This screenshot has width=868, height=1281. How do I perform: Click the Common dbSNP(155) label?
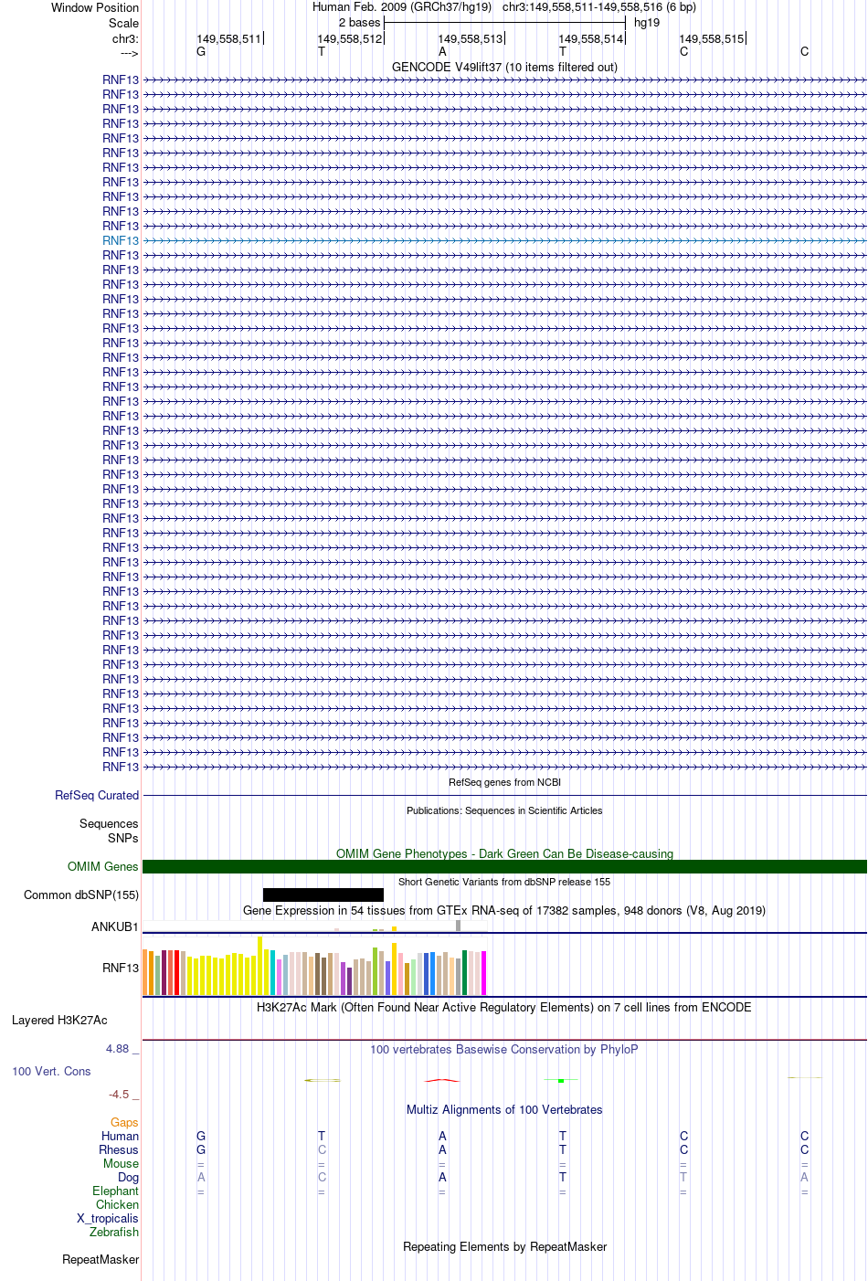[81, 895]
